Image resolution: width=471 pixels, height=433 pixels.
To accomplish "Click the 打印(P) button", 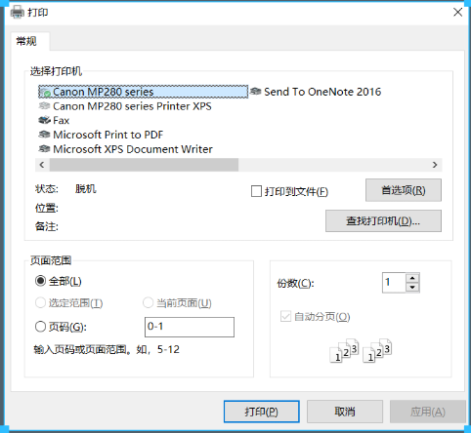I will click(x=262, y=412).
